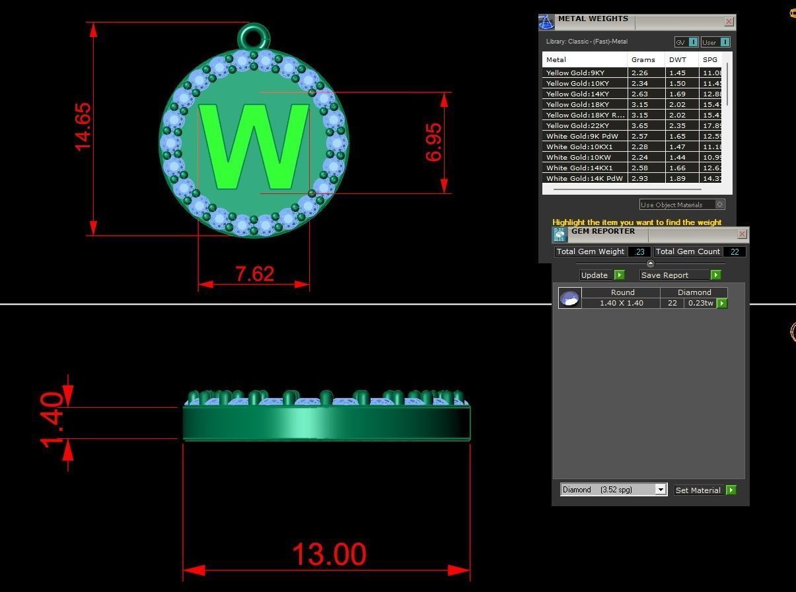Image resolution: width=796 pixels, height=592 pixels.
Task: Click the 22 count cell in gem row
Action: pos(672,303)
